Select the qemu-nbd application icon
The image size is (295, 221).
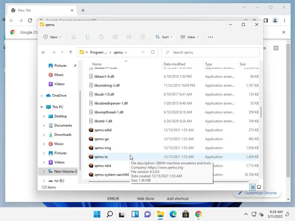tap(91, 165)
